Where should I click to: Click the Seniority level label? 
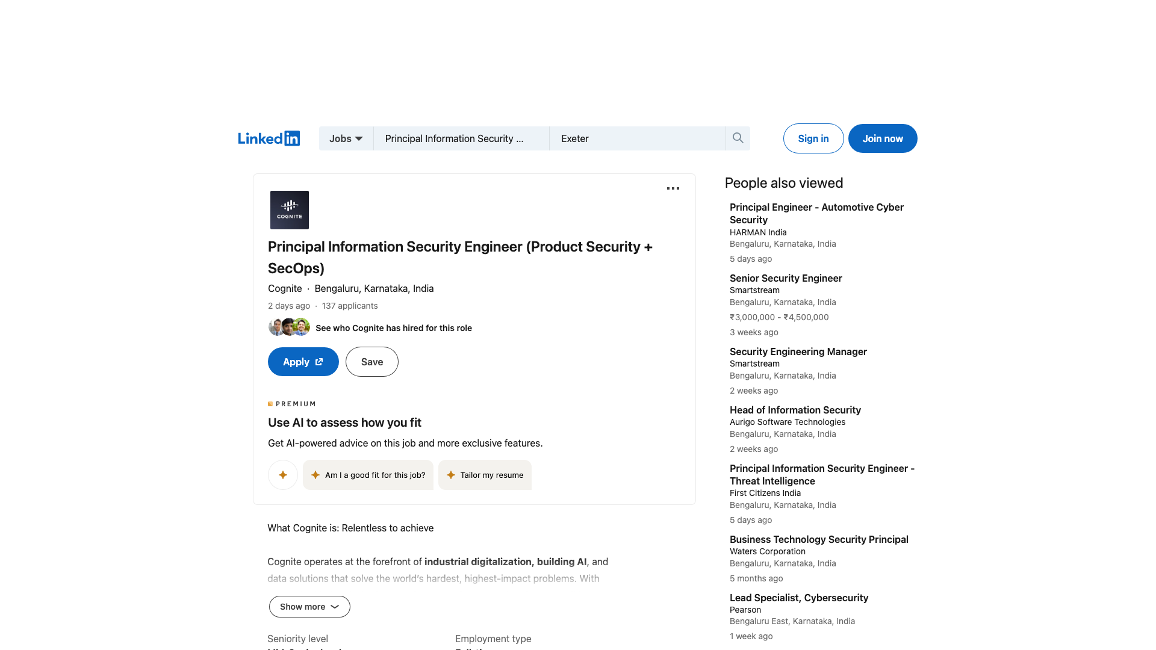[x=297, y=639]
